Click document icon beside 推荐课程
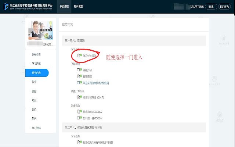The width and height of the screenshot is (235, 147). click(78, 76)
